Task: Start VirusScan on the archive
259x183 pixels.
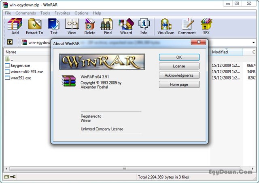Action: pos(166,24)
